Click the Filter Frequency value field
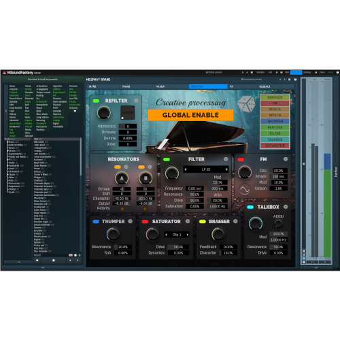The height and width of the screenshot is (340, 340). point(194,188)
